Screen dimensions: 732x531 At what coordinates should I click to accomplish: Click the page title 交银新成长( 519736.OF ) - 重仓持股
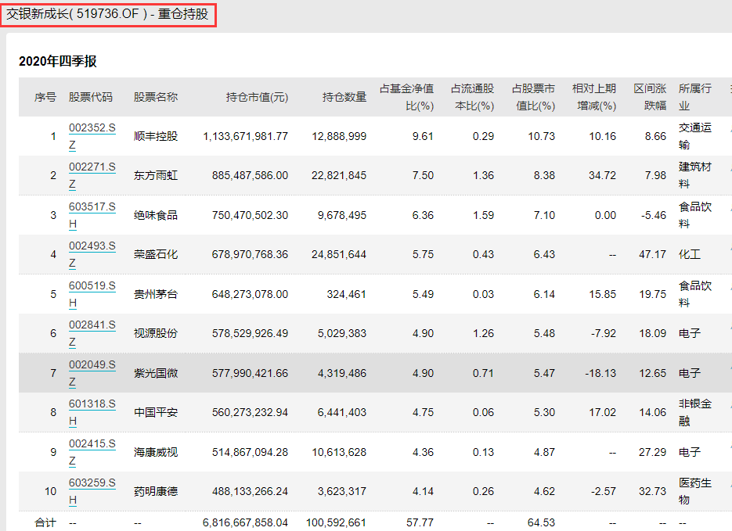click(x=107, y=14)
